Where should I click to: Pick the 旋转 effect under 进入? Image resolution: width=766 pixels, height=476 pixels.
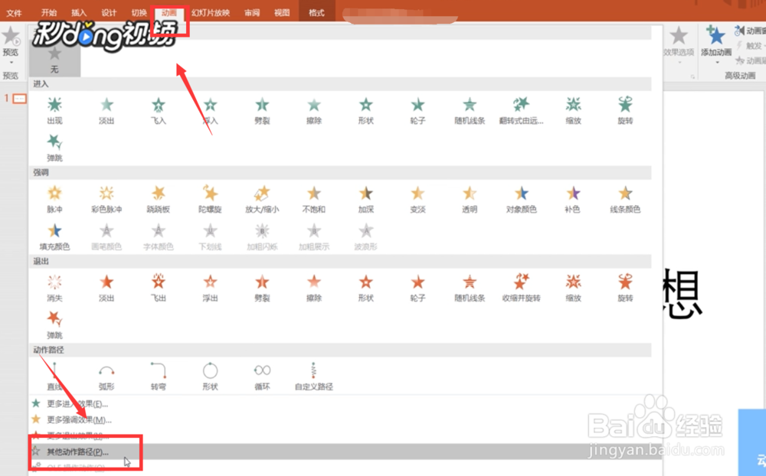(x=625, y=111)
